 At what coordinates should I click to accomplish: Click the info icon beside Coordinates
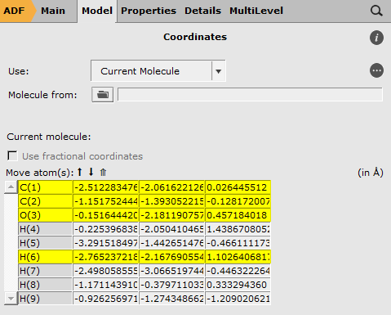click(376, 38)
